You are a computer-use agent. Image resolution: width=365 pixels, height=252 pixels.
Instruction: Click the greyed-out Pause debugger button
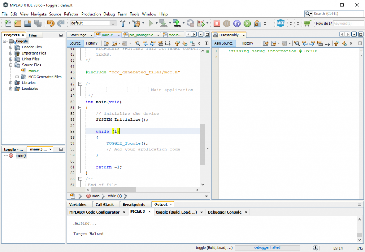[227, 23]
